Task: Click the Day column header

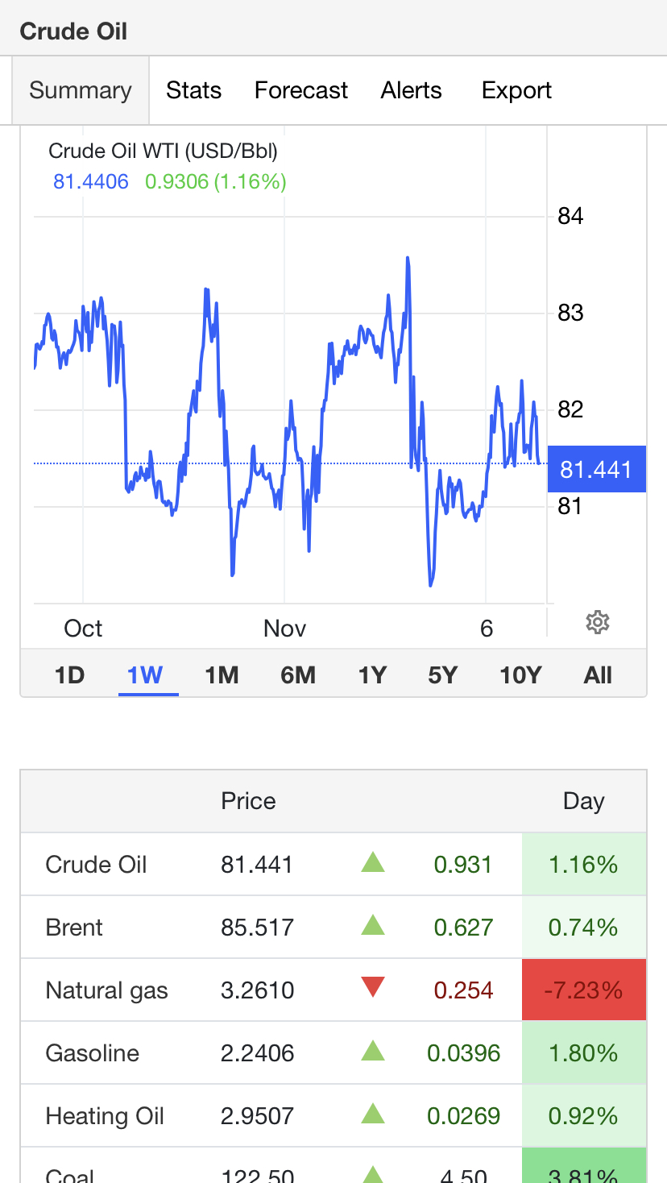Action: 583,801
